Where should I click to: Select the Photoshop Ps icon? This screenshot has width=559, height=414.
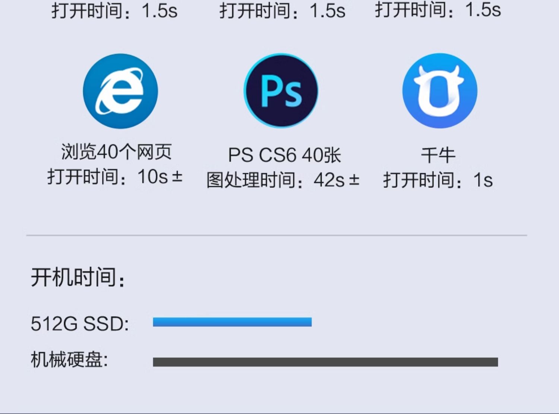click(281, 91)
